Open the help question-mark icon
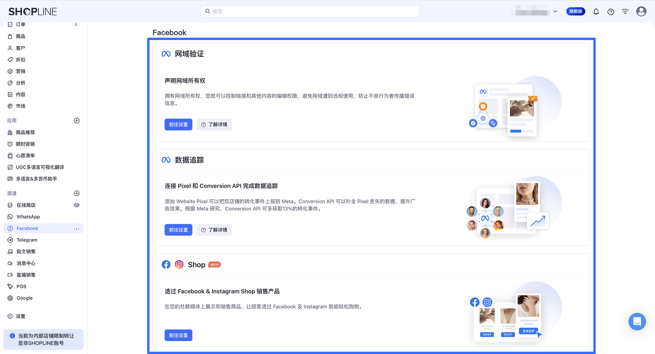Screen dimensions: 655x354 click(611, 12)
